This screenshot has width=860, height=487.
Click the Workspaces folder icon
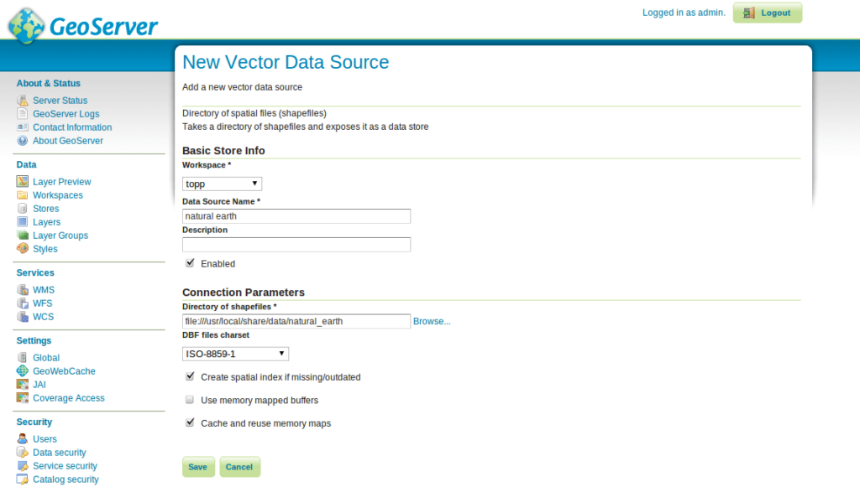point(23,195)
